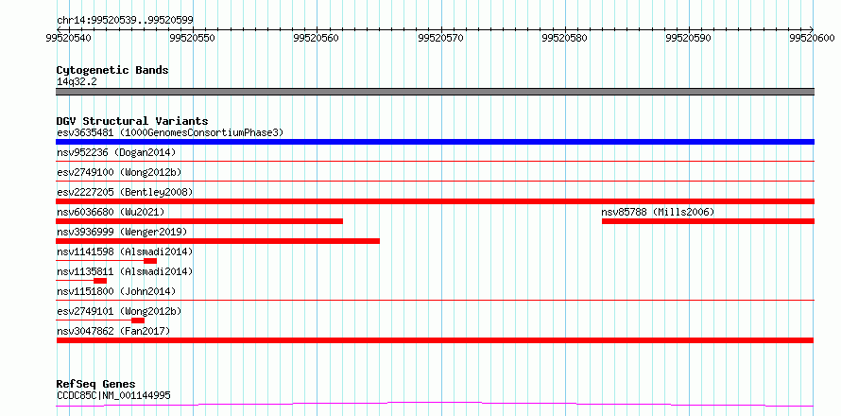
Task: Click the DGV Structural Variants track heading
Action: [x=132, y=121]
